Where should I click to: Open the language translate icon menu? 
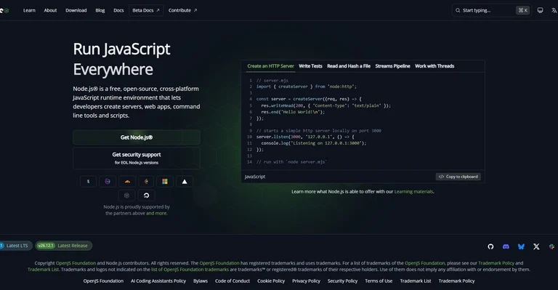point(554,10)
